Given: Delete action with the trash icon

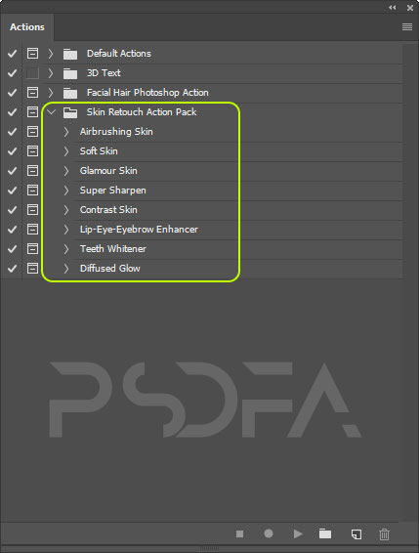Looking at the screenshot, I should pyautogui.click(x=384, y=534).
